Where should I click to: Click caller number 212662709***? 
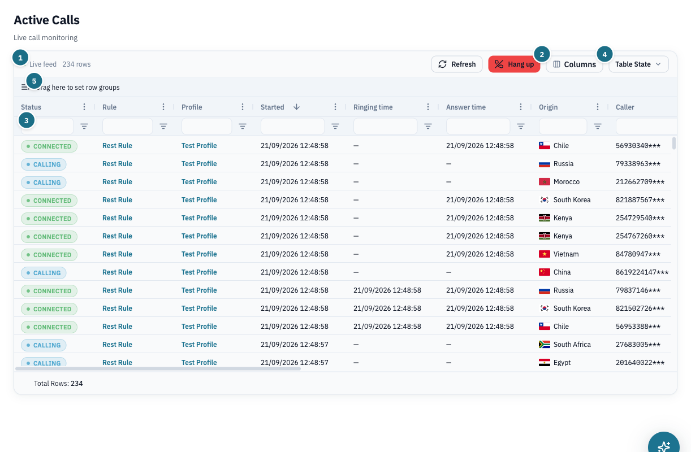tap(640, 182)
